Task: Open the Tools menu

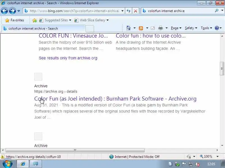Action: point(206,28)
